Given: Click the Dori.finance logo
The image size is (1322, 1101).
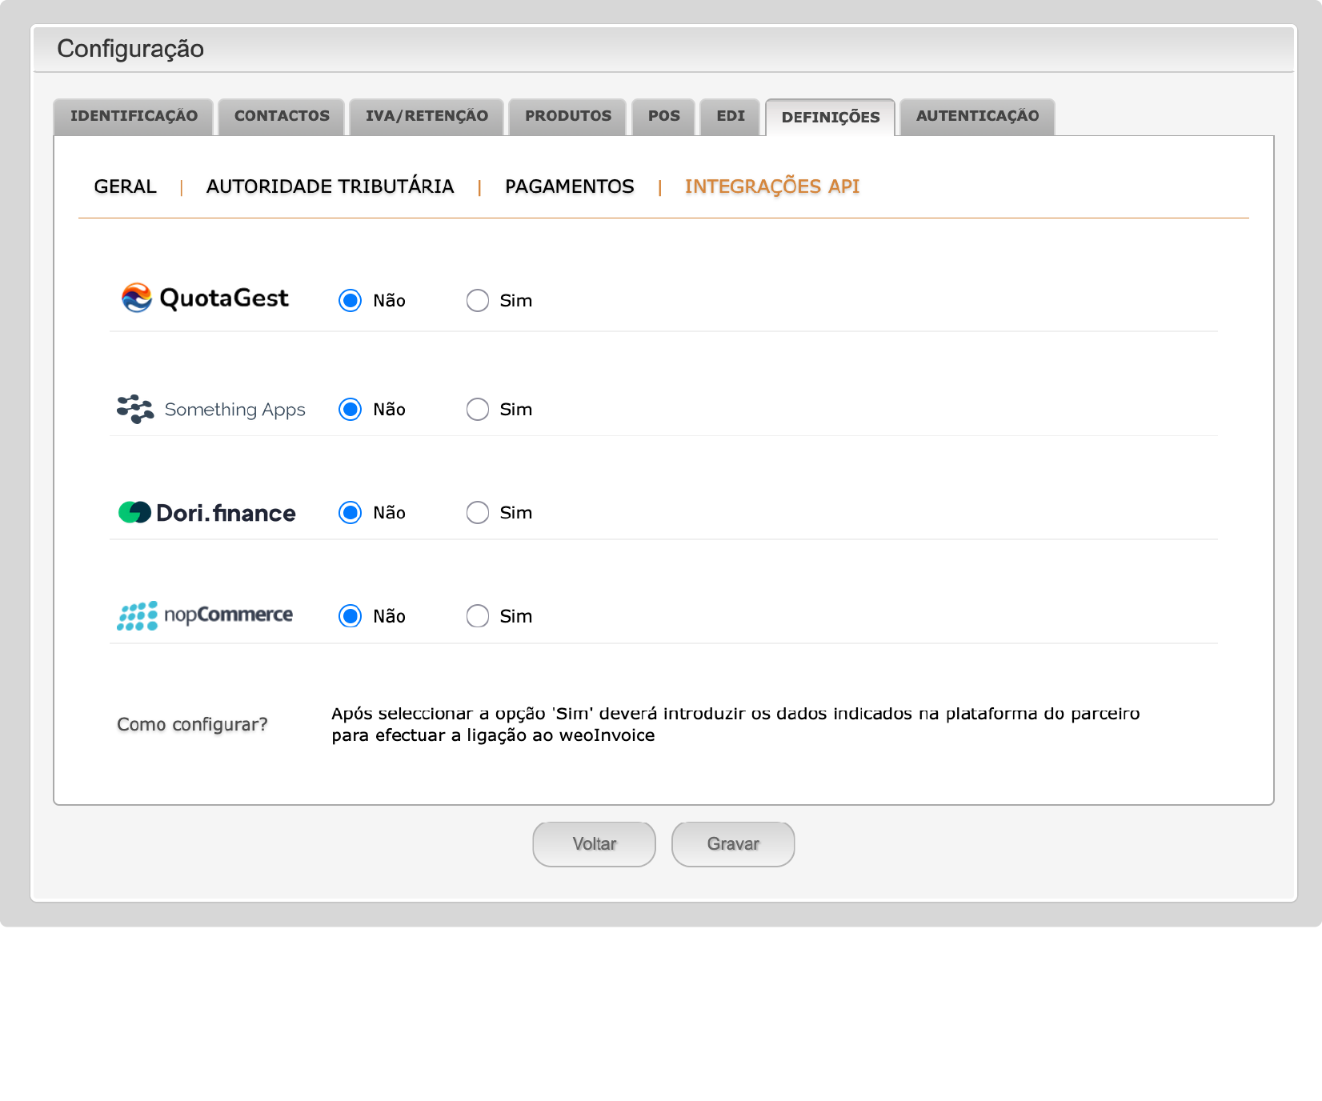Looking at the screenshot, I should 206,513.
